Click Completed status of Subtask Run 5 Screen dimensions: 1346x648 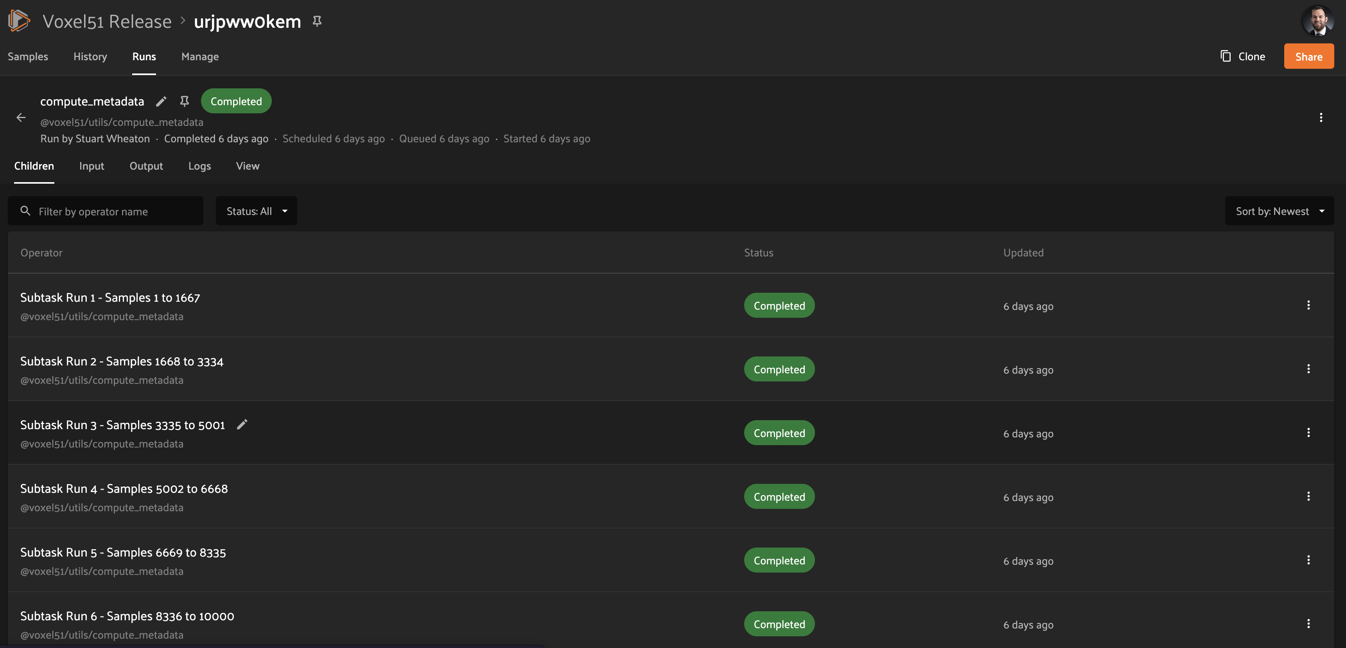click(779, 560)
